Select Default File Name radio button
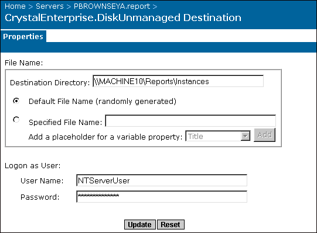This screenshot has height=233, width=317. (x=16, y=100)
